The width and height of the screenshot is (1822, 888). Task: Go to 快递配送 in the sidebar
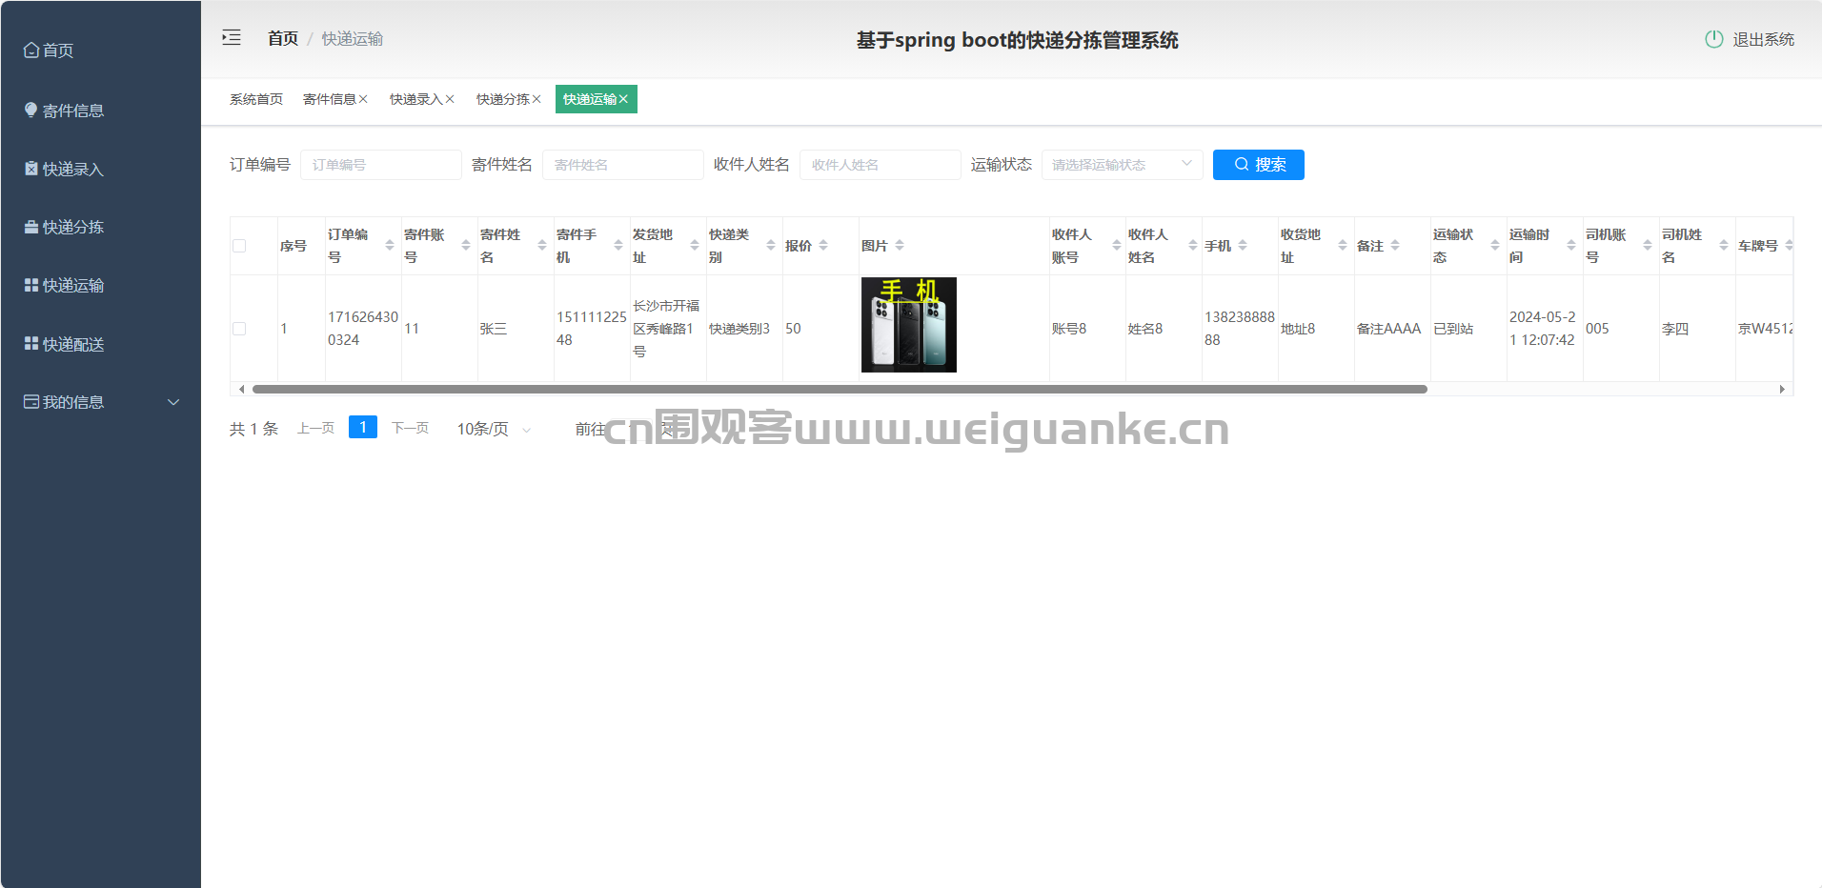(x=72, y=344)
